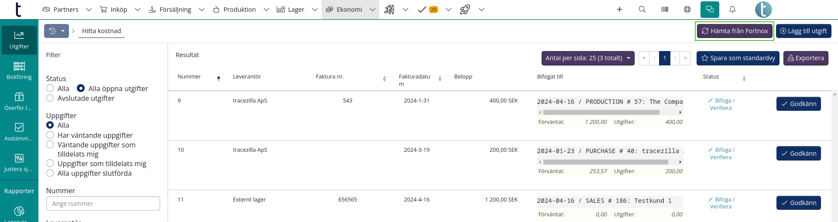Open the Lager menu
This screenshot has height=222, width=838.
click(x=291, y=10)
